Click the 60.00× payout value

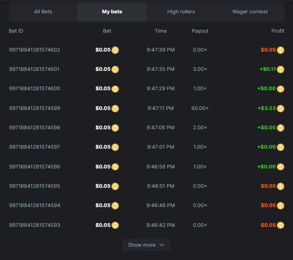200,108
